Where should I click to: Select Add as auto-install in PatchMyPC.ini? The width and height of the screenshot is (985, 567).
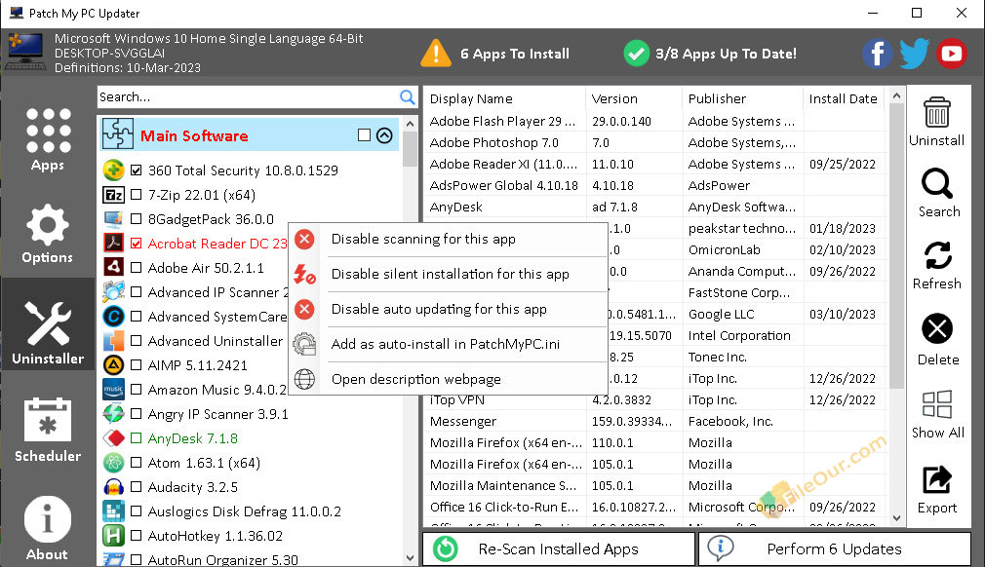point(449,344)
